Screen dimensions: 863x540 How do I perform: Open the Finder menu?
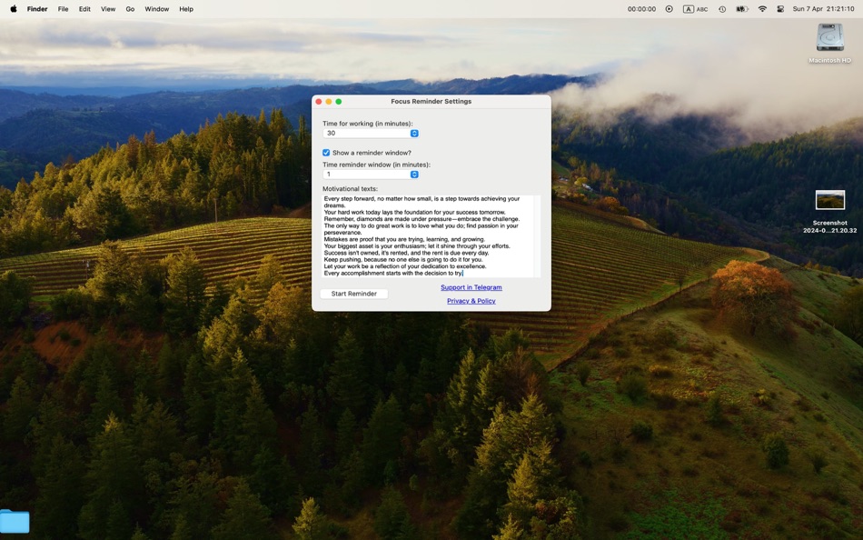pyautogui.click(x=36, y=9)
